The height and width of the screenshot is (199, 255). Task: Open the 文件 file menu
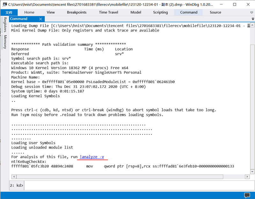pyautogui.click(x=9, y=12)
